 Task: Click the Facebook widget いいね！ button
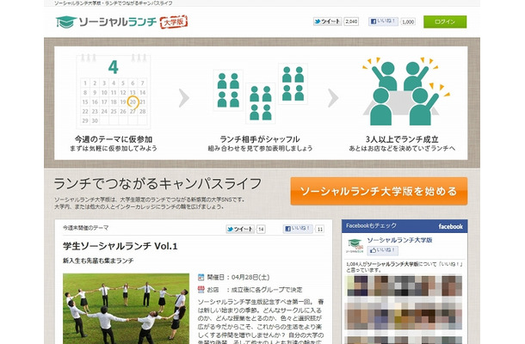[383, 250]
